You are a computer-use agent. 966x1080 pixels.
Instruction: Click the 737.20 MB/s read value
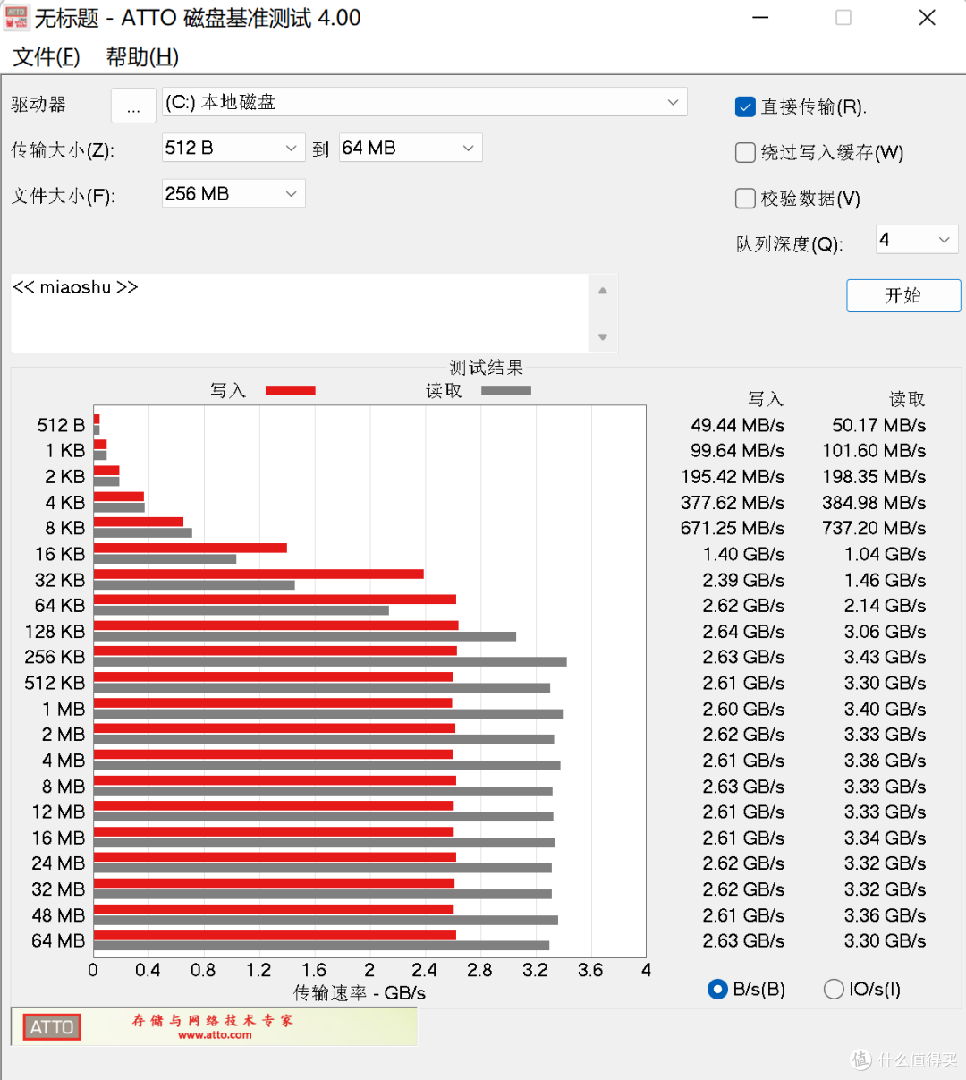(x=874, y=528)
